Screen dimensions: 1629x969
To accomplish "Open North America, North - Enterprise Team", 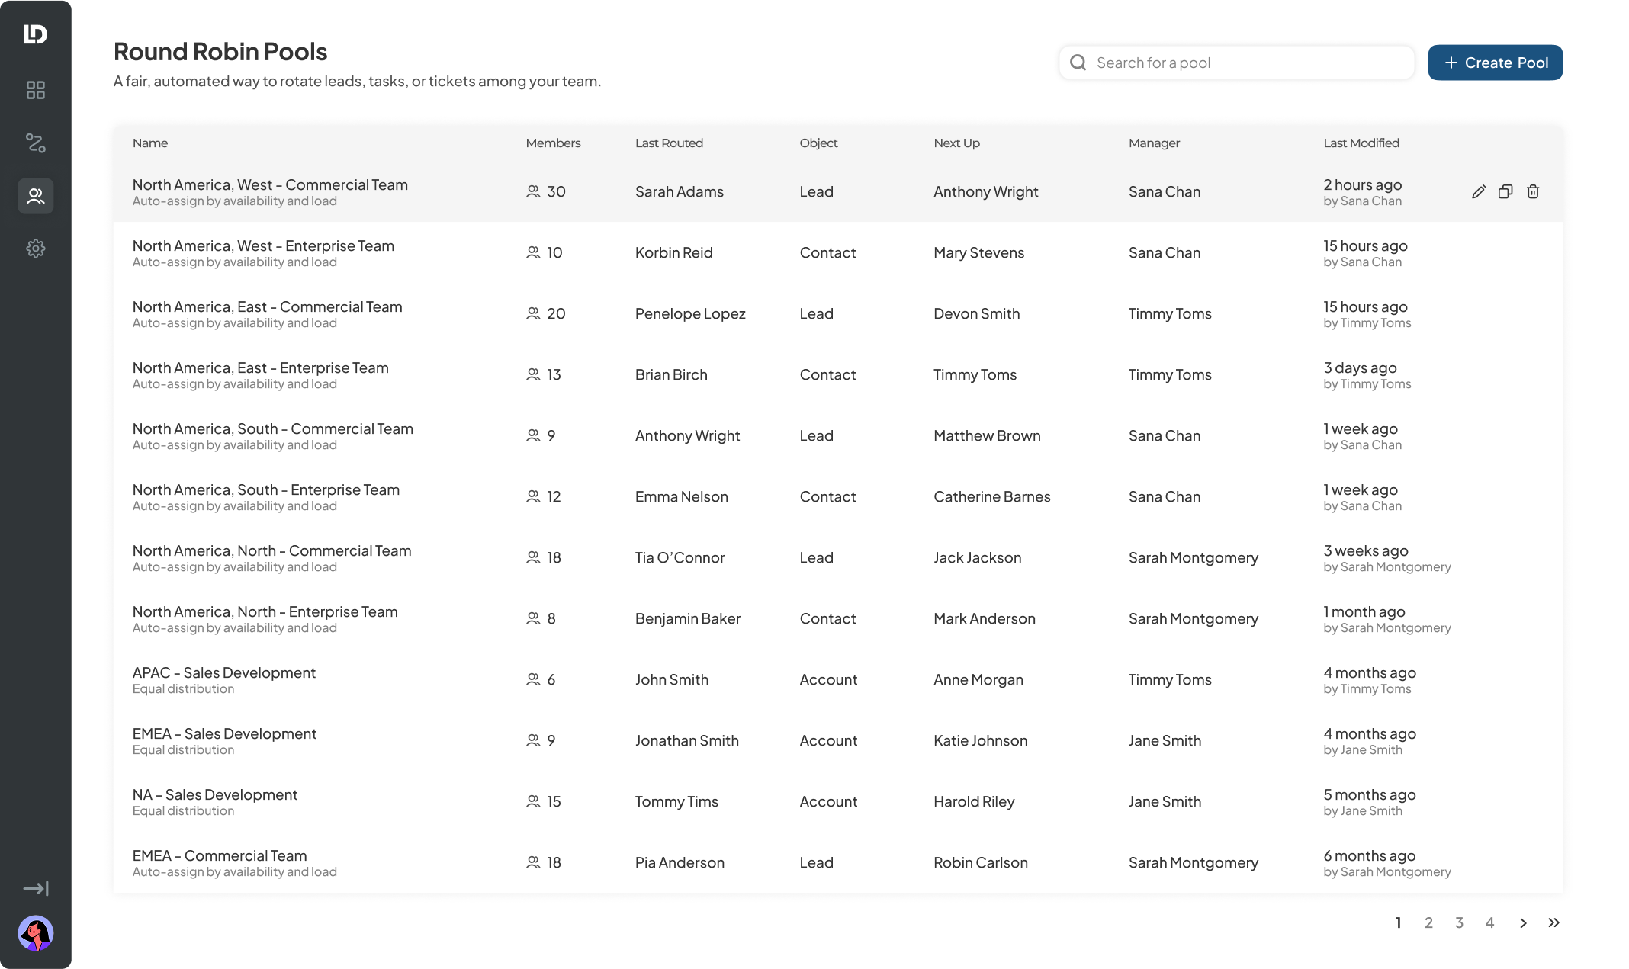I will [x=265, y=611].
